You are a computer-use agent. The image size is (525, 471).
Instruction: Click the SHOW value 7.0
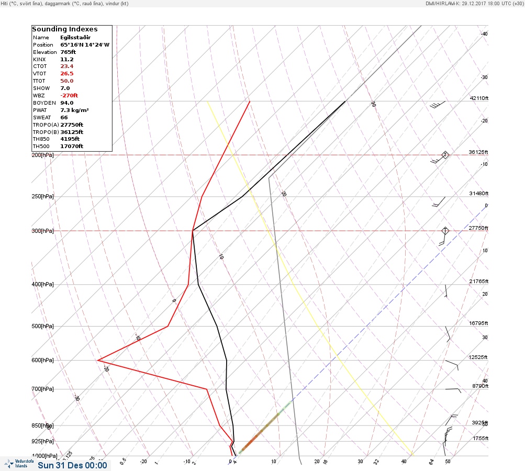tap(65, 88)
